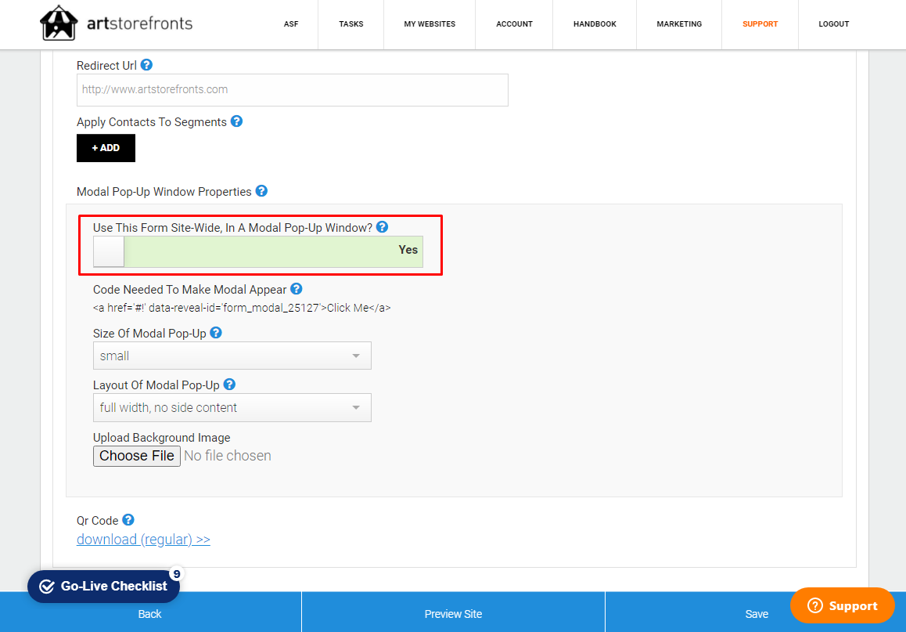This screenshot has height=632, width=906.
Task: Open the Layout Of Modal Pop-Up dropdown
Action: (232, 408)
